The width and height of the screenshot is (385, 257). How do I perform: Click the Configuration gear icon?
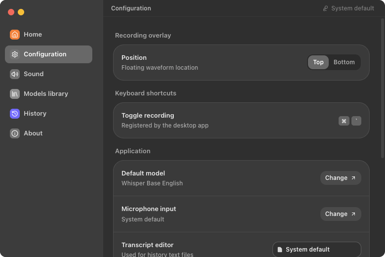tap(15, 54)
